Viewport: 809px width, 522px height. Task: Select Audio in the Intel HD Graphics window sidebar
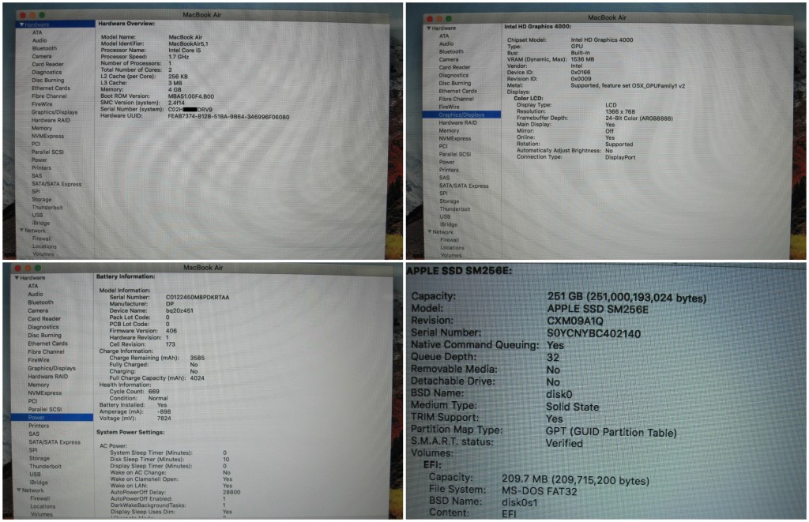446,44
